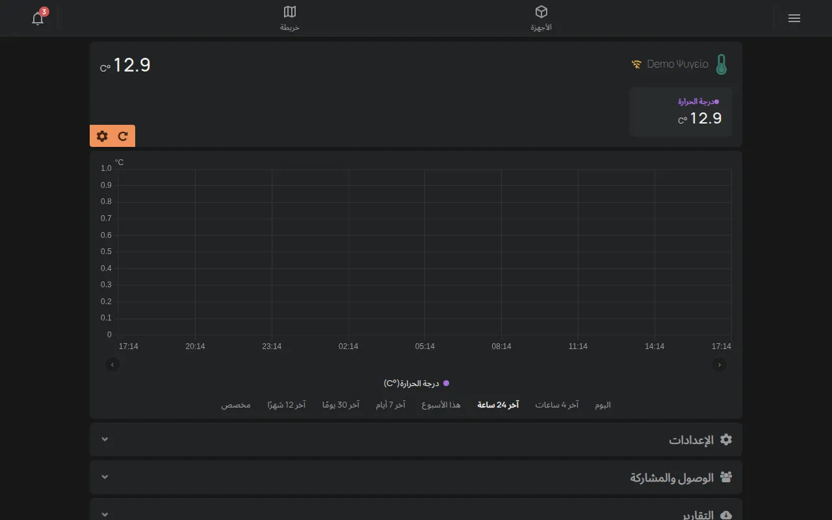The width and height of the screenshot is (832, 520).
Task: Click the devices cube icon
Action: (x=541, y=12)
